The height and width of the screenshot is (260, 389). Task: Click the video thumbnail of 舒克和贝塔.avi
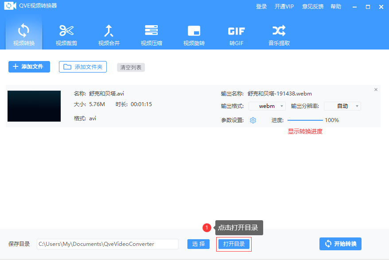pos(34,106)
